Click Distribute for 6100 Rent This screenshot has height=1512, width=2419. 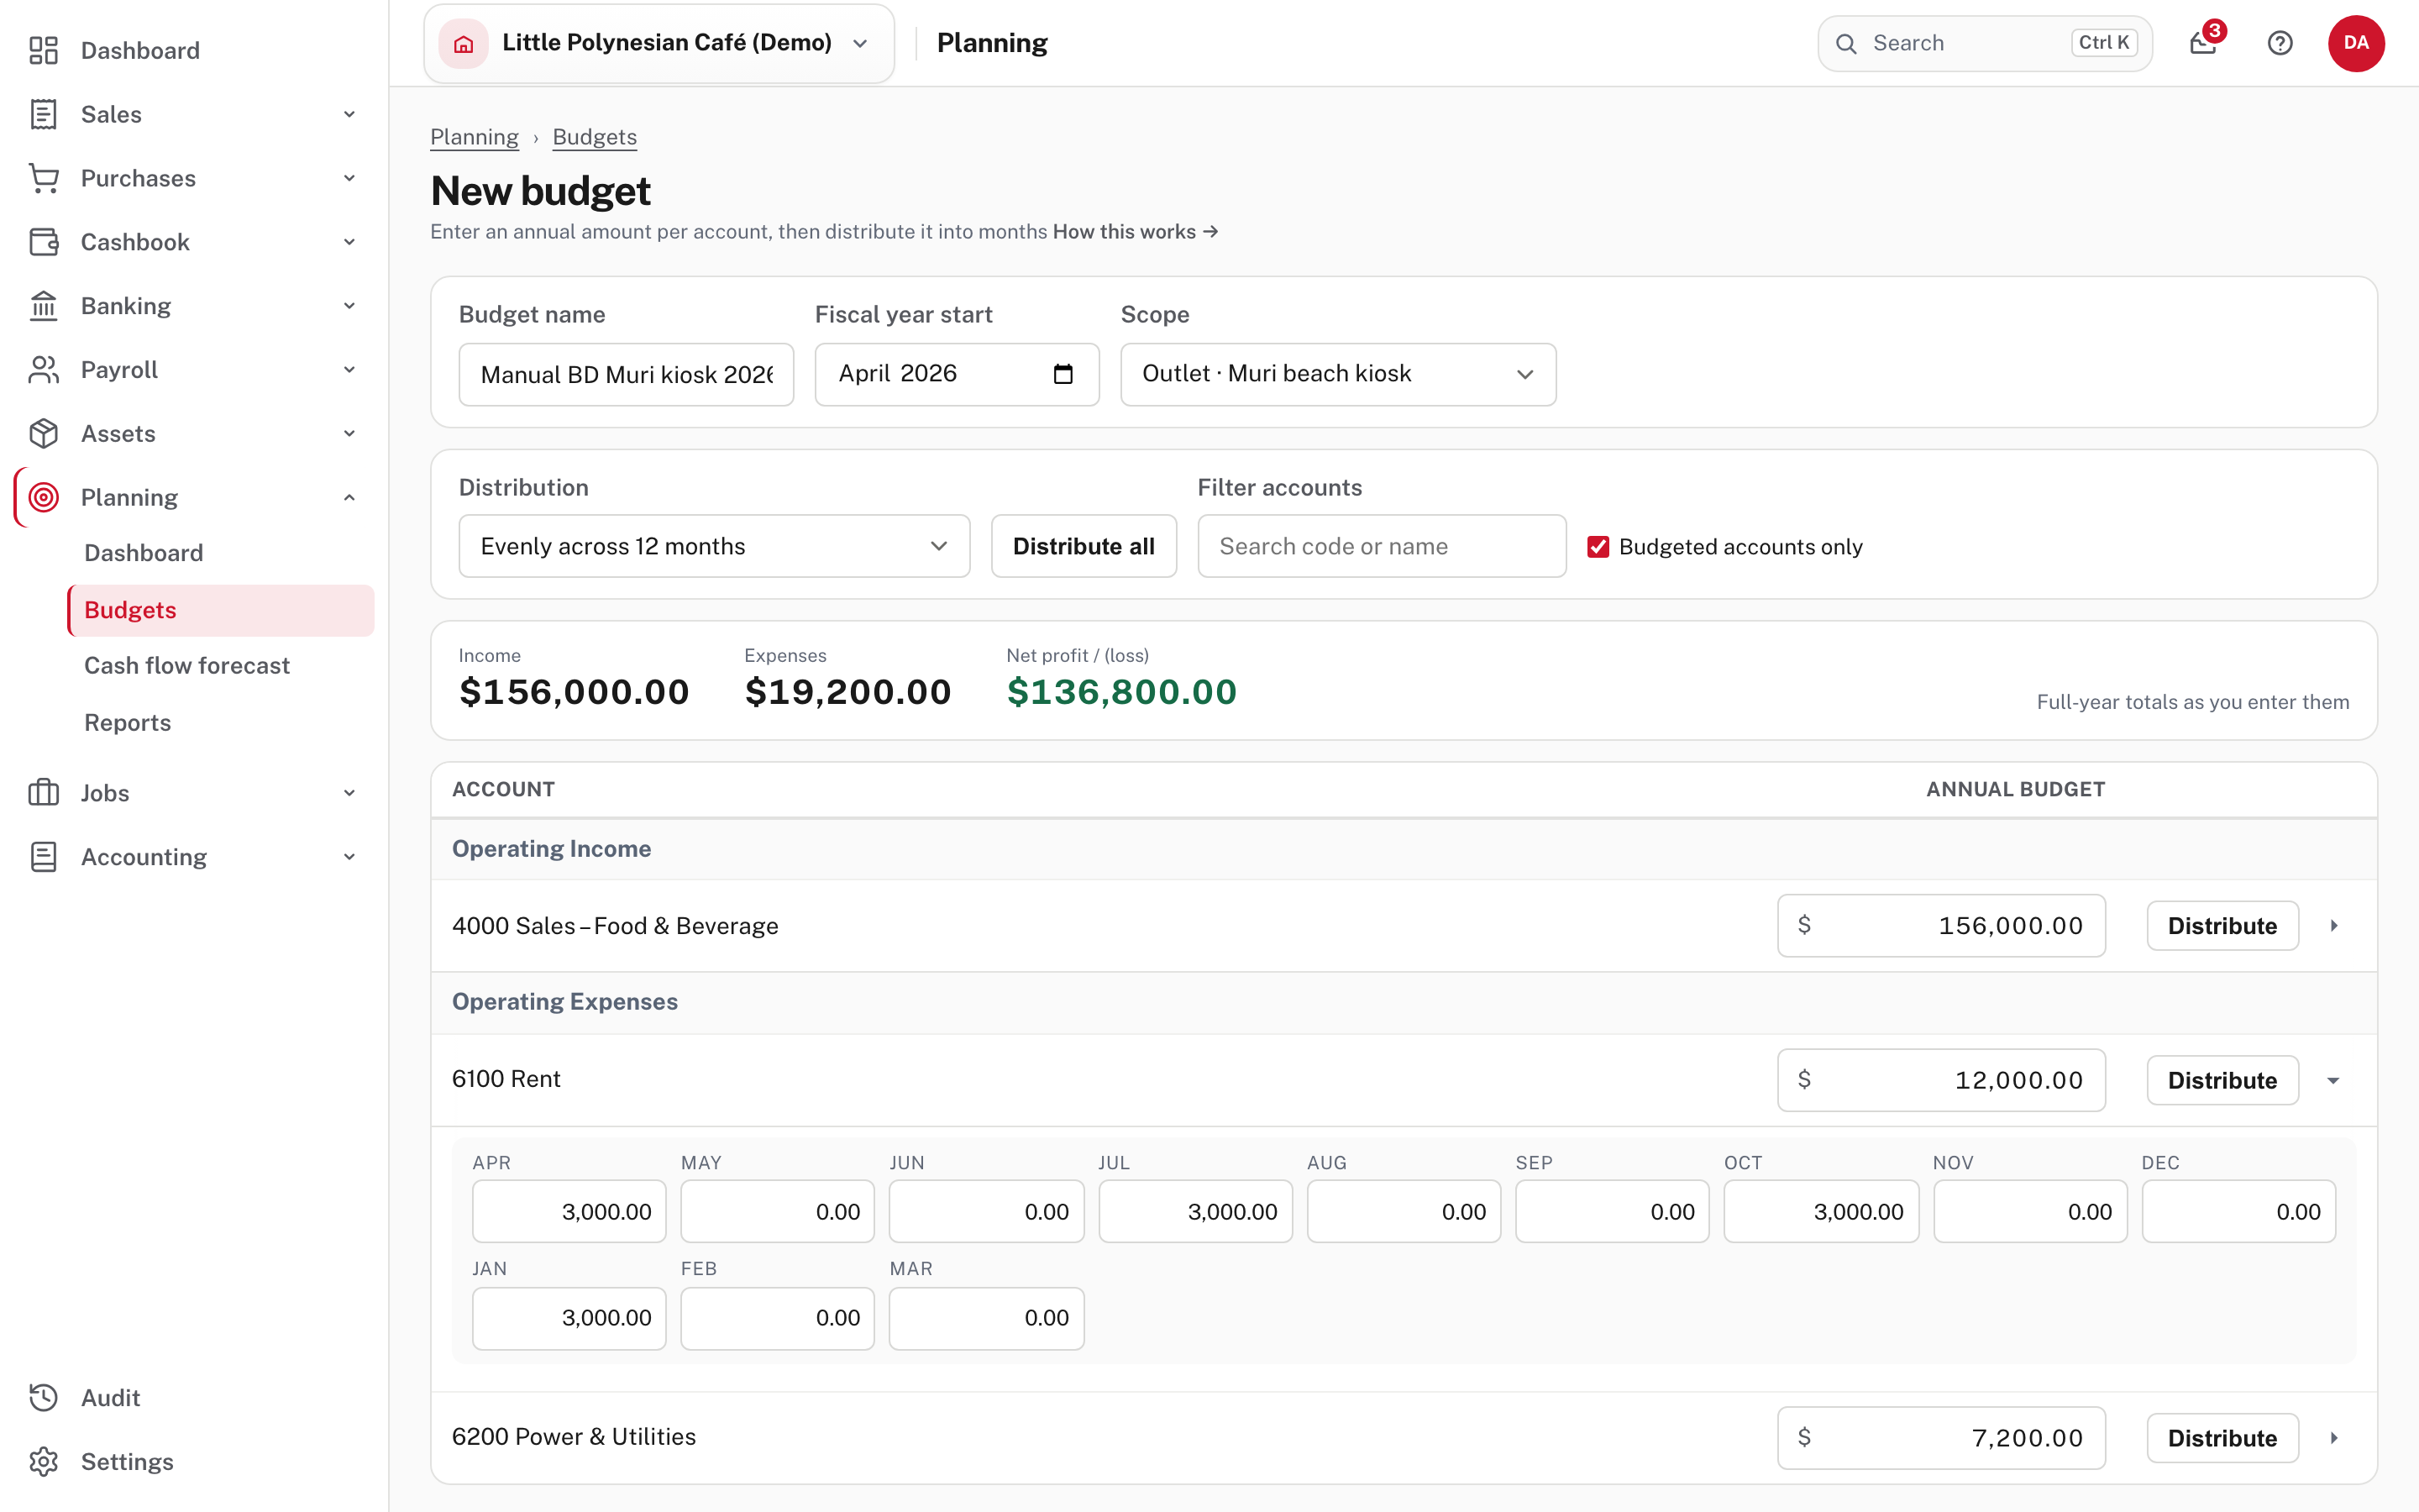coord(2222,1080)
